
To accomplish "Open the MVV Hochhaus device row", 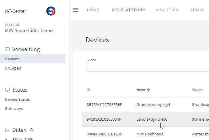I will [x=150, y=134].
